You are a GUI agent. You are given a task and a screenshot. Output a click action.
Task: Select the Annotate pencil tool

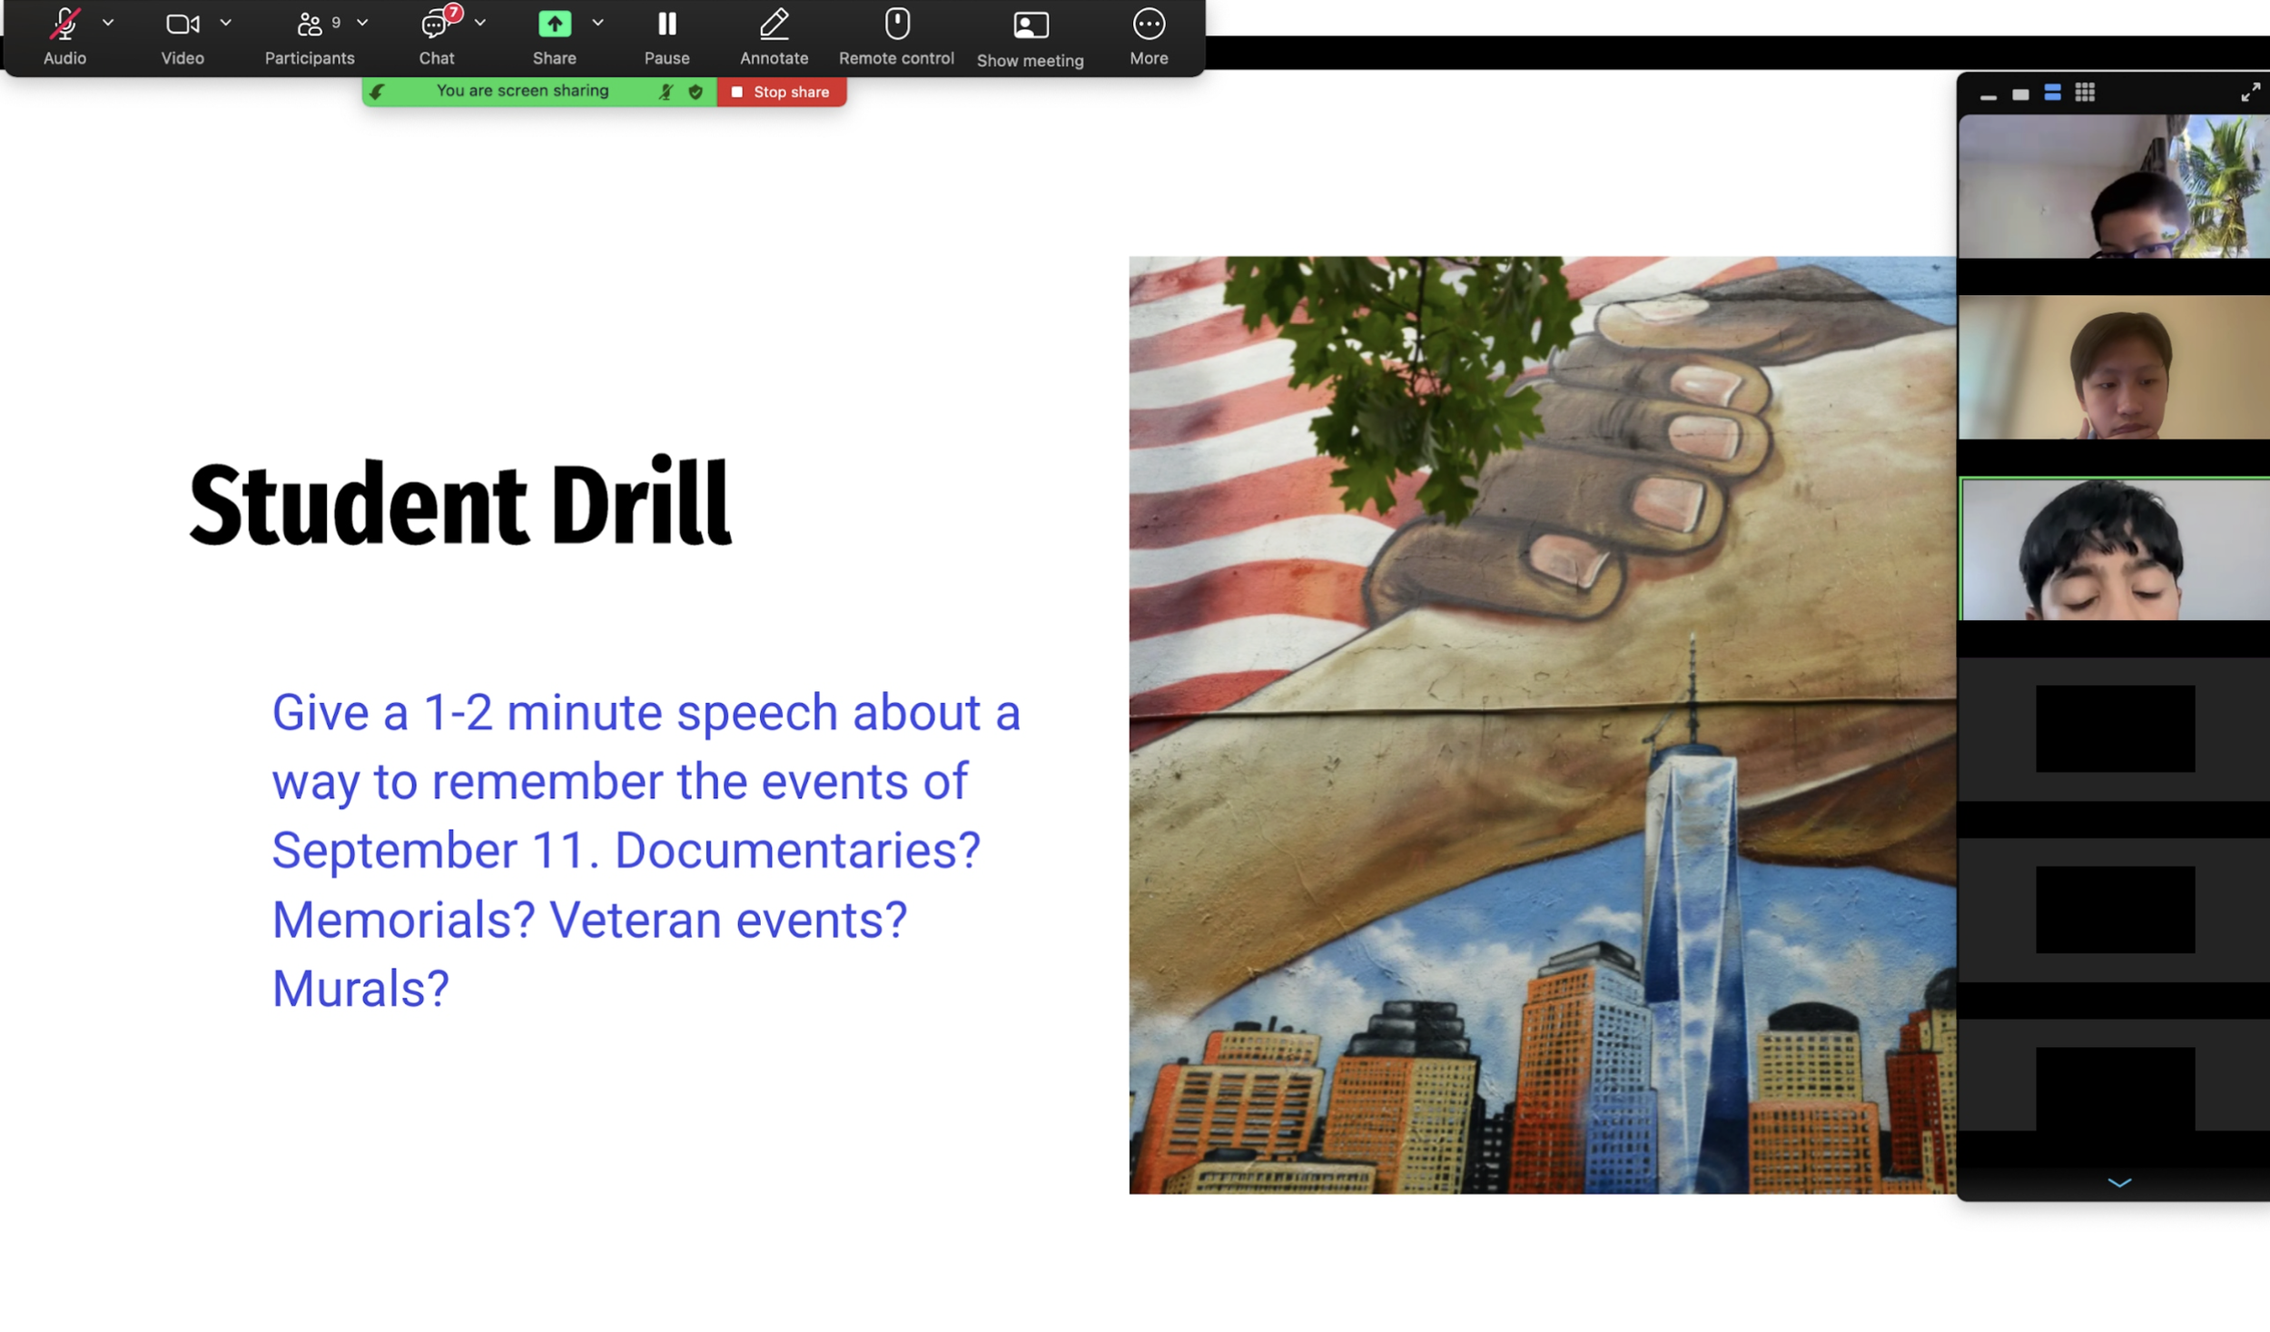774,25
